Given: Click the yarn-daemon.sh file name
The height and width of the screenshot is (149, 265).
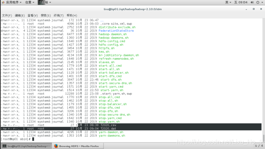Looking at the screenshot, I should 111,132.
